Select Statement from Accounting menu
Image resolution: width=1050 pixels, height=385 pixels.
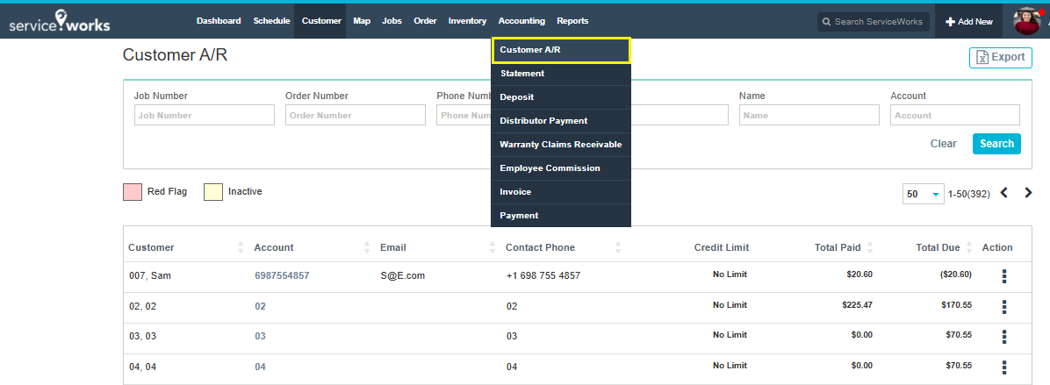(x=522, y=74)
